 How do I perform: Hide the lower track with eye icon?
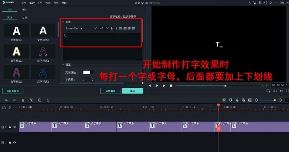tap(15, 143)
